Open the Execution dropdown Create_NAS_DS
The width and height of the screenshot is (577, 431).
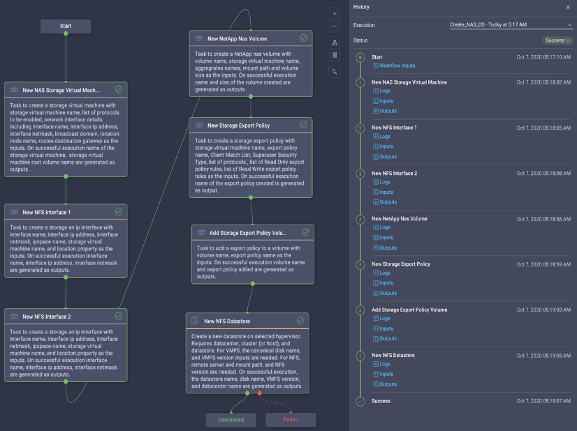click(x=511, y=24)
